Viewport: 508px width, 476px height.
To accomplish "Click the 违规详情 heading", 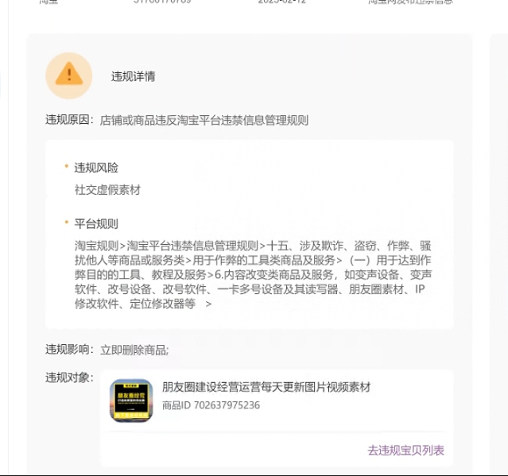I will [133, 76].
